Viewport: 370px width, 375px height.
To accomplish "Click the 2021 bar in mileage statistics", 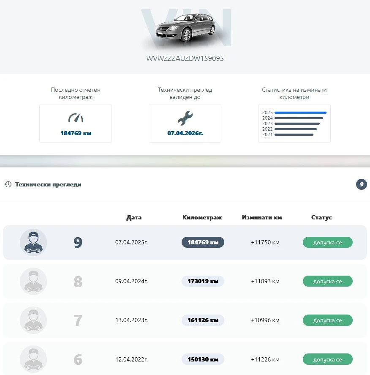I will click(x=294, y=135).
